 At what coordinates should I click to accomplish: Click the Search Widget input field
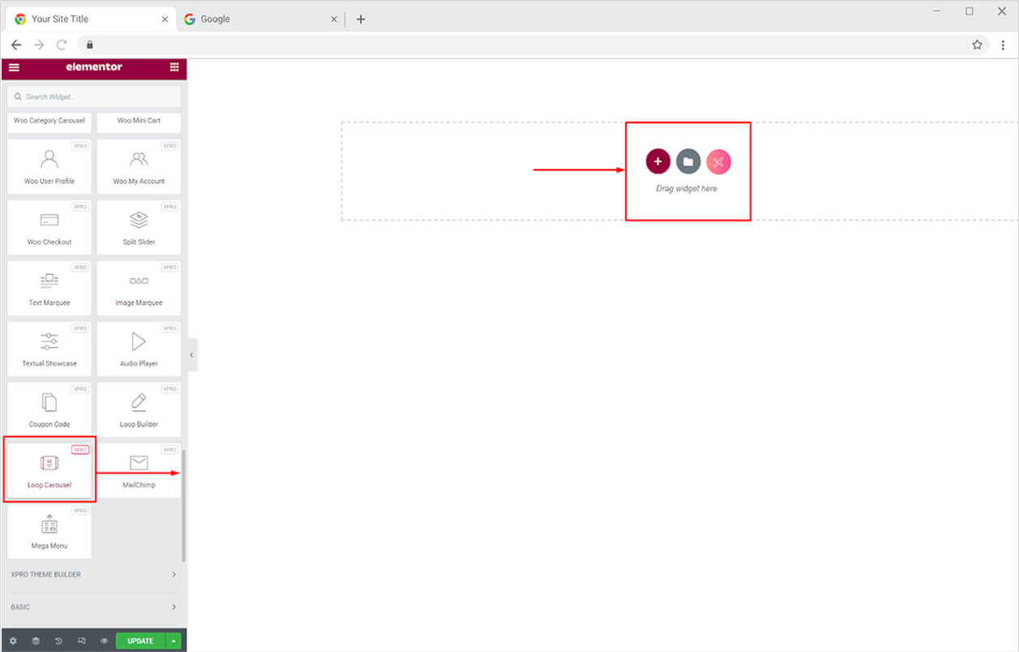click(93, 97)
